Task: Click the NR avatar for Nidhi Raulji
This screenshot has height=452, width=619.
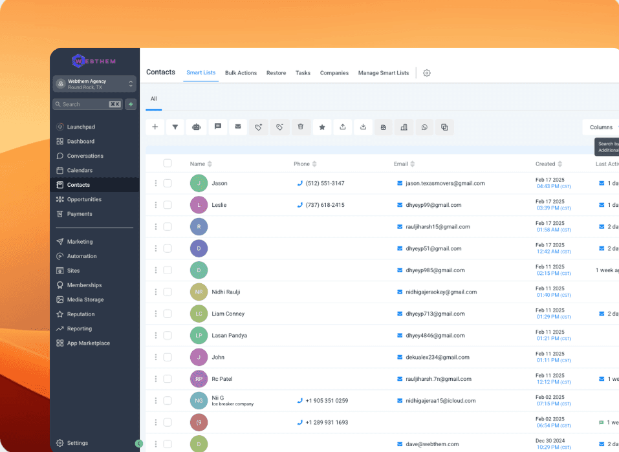Action: [x=199, y=292]
